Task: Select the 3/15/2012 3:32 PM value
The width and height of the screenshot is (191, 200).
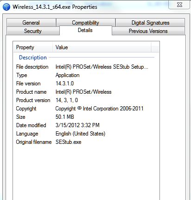Action: 77,125
